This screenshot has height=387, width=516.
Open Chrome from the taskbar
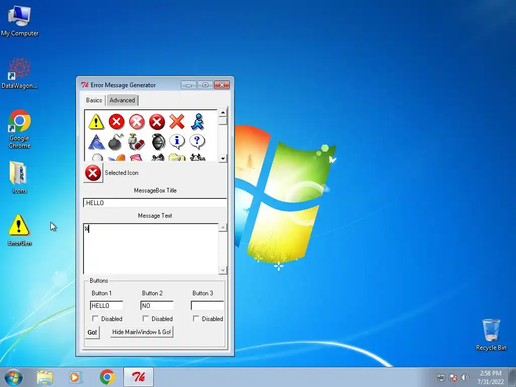click(x=107, y=377)
